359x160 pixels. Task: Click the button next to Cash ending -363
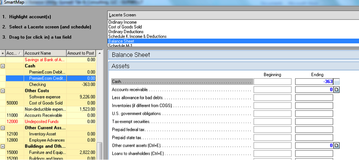pos(337,82)
